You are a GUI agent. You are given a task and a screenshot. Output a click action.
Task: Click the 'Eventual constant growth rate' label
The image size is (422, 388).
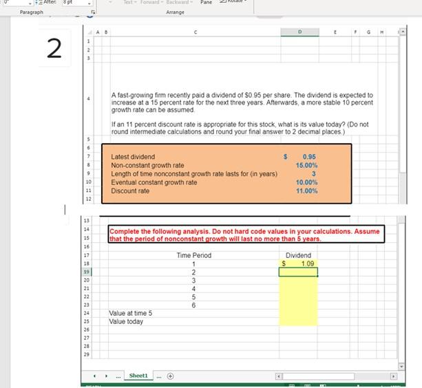click(x=154, y=182)
